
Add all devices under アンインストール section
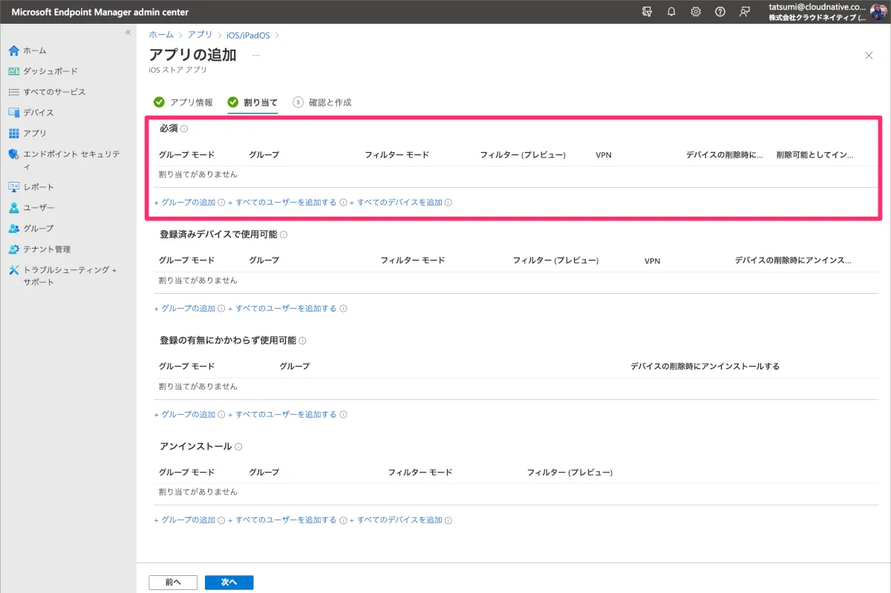[x=399, y=520]
